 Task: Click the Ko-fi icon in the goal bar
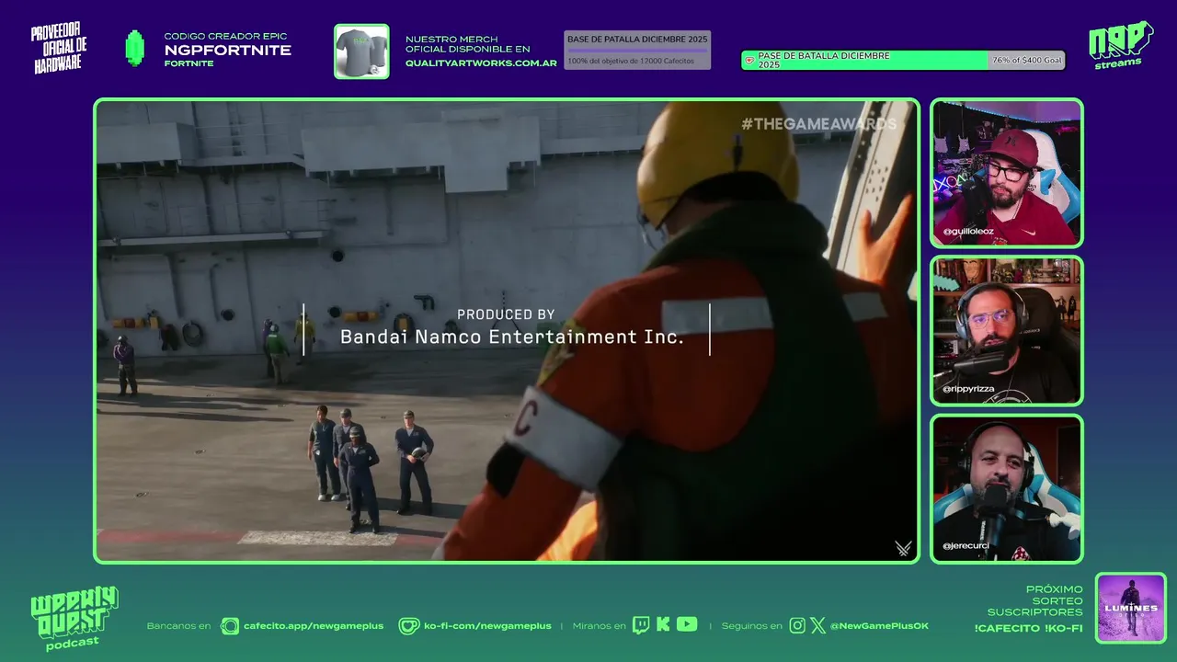point(749,61)
